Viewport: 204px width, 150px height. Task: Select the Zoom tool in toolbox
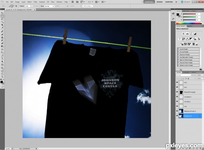click(2, 77)
